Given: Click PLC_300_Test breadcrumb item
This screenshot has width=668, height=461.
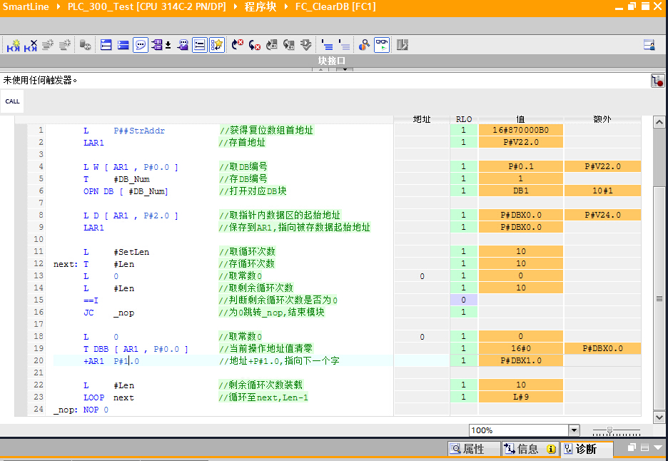Looking at the screenshot, I should 146,7.
